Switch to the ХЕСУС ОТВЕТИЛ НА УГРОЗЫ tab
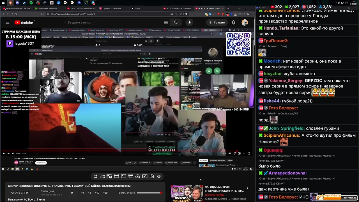Viewport: 359px width, 202px height. click(x=178, y=8)
